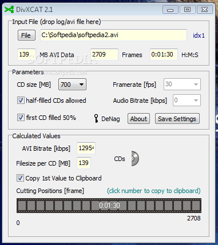The height and width of the screenshot is (245, 218).
Task: Click the Filesize per CD value field
Action: click(x=84, y=163)
